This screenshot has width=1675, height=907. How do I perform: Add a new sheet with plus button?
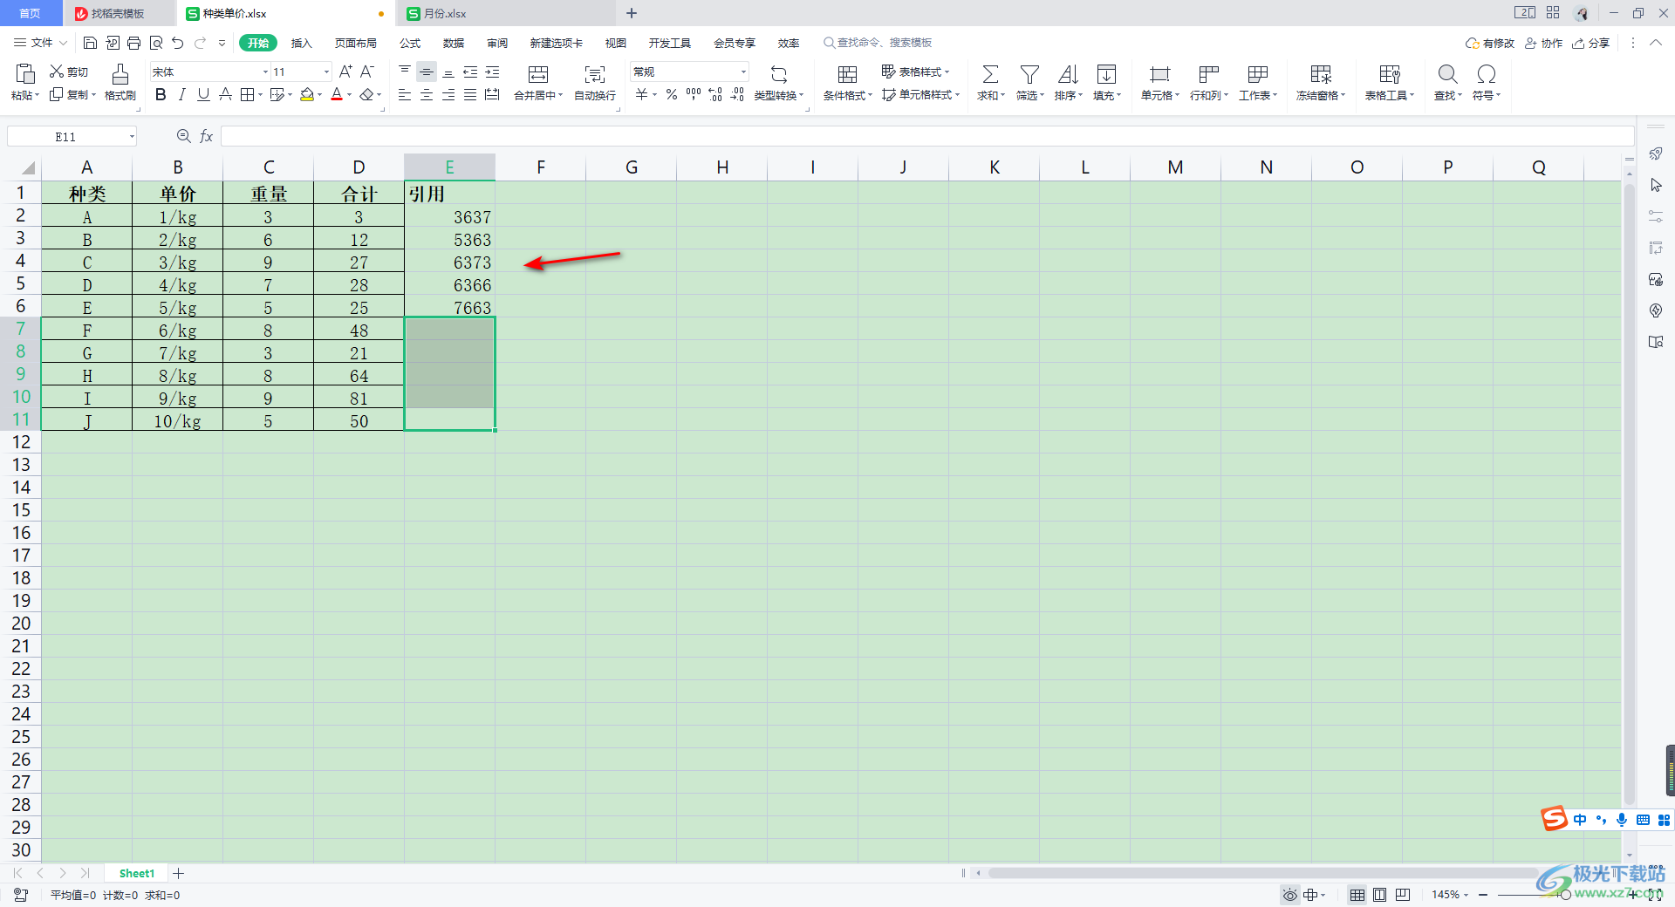point(179,873)
